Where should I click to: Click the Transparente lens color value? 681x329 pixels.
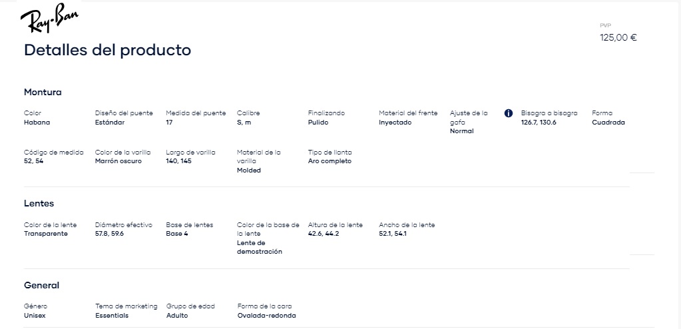tap(46, 234)
